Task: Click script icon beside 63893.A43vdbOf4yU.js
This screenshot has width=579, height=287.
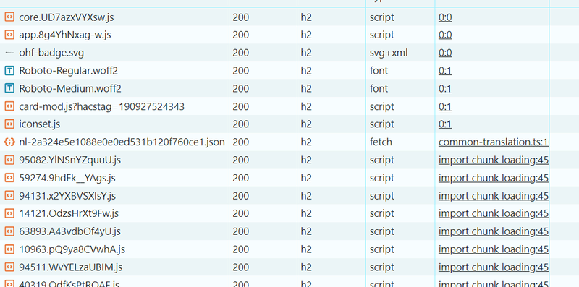Action: 9,231
